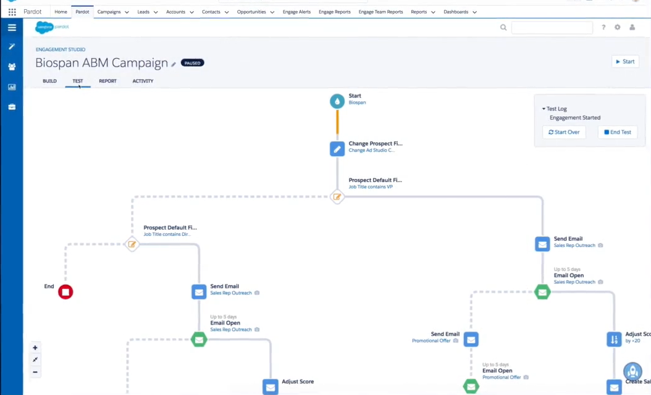Select left Send Email Sales Rep Outreach node
The width and height of the screenshot is (651, 395).
(199, 292)
